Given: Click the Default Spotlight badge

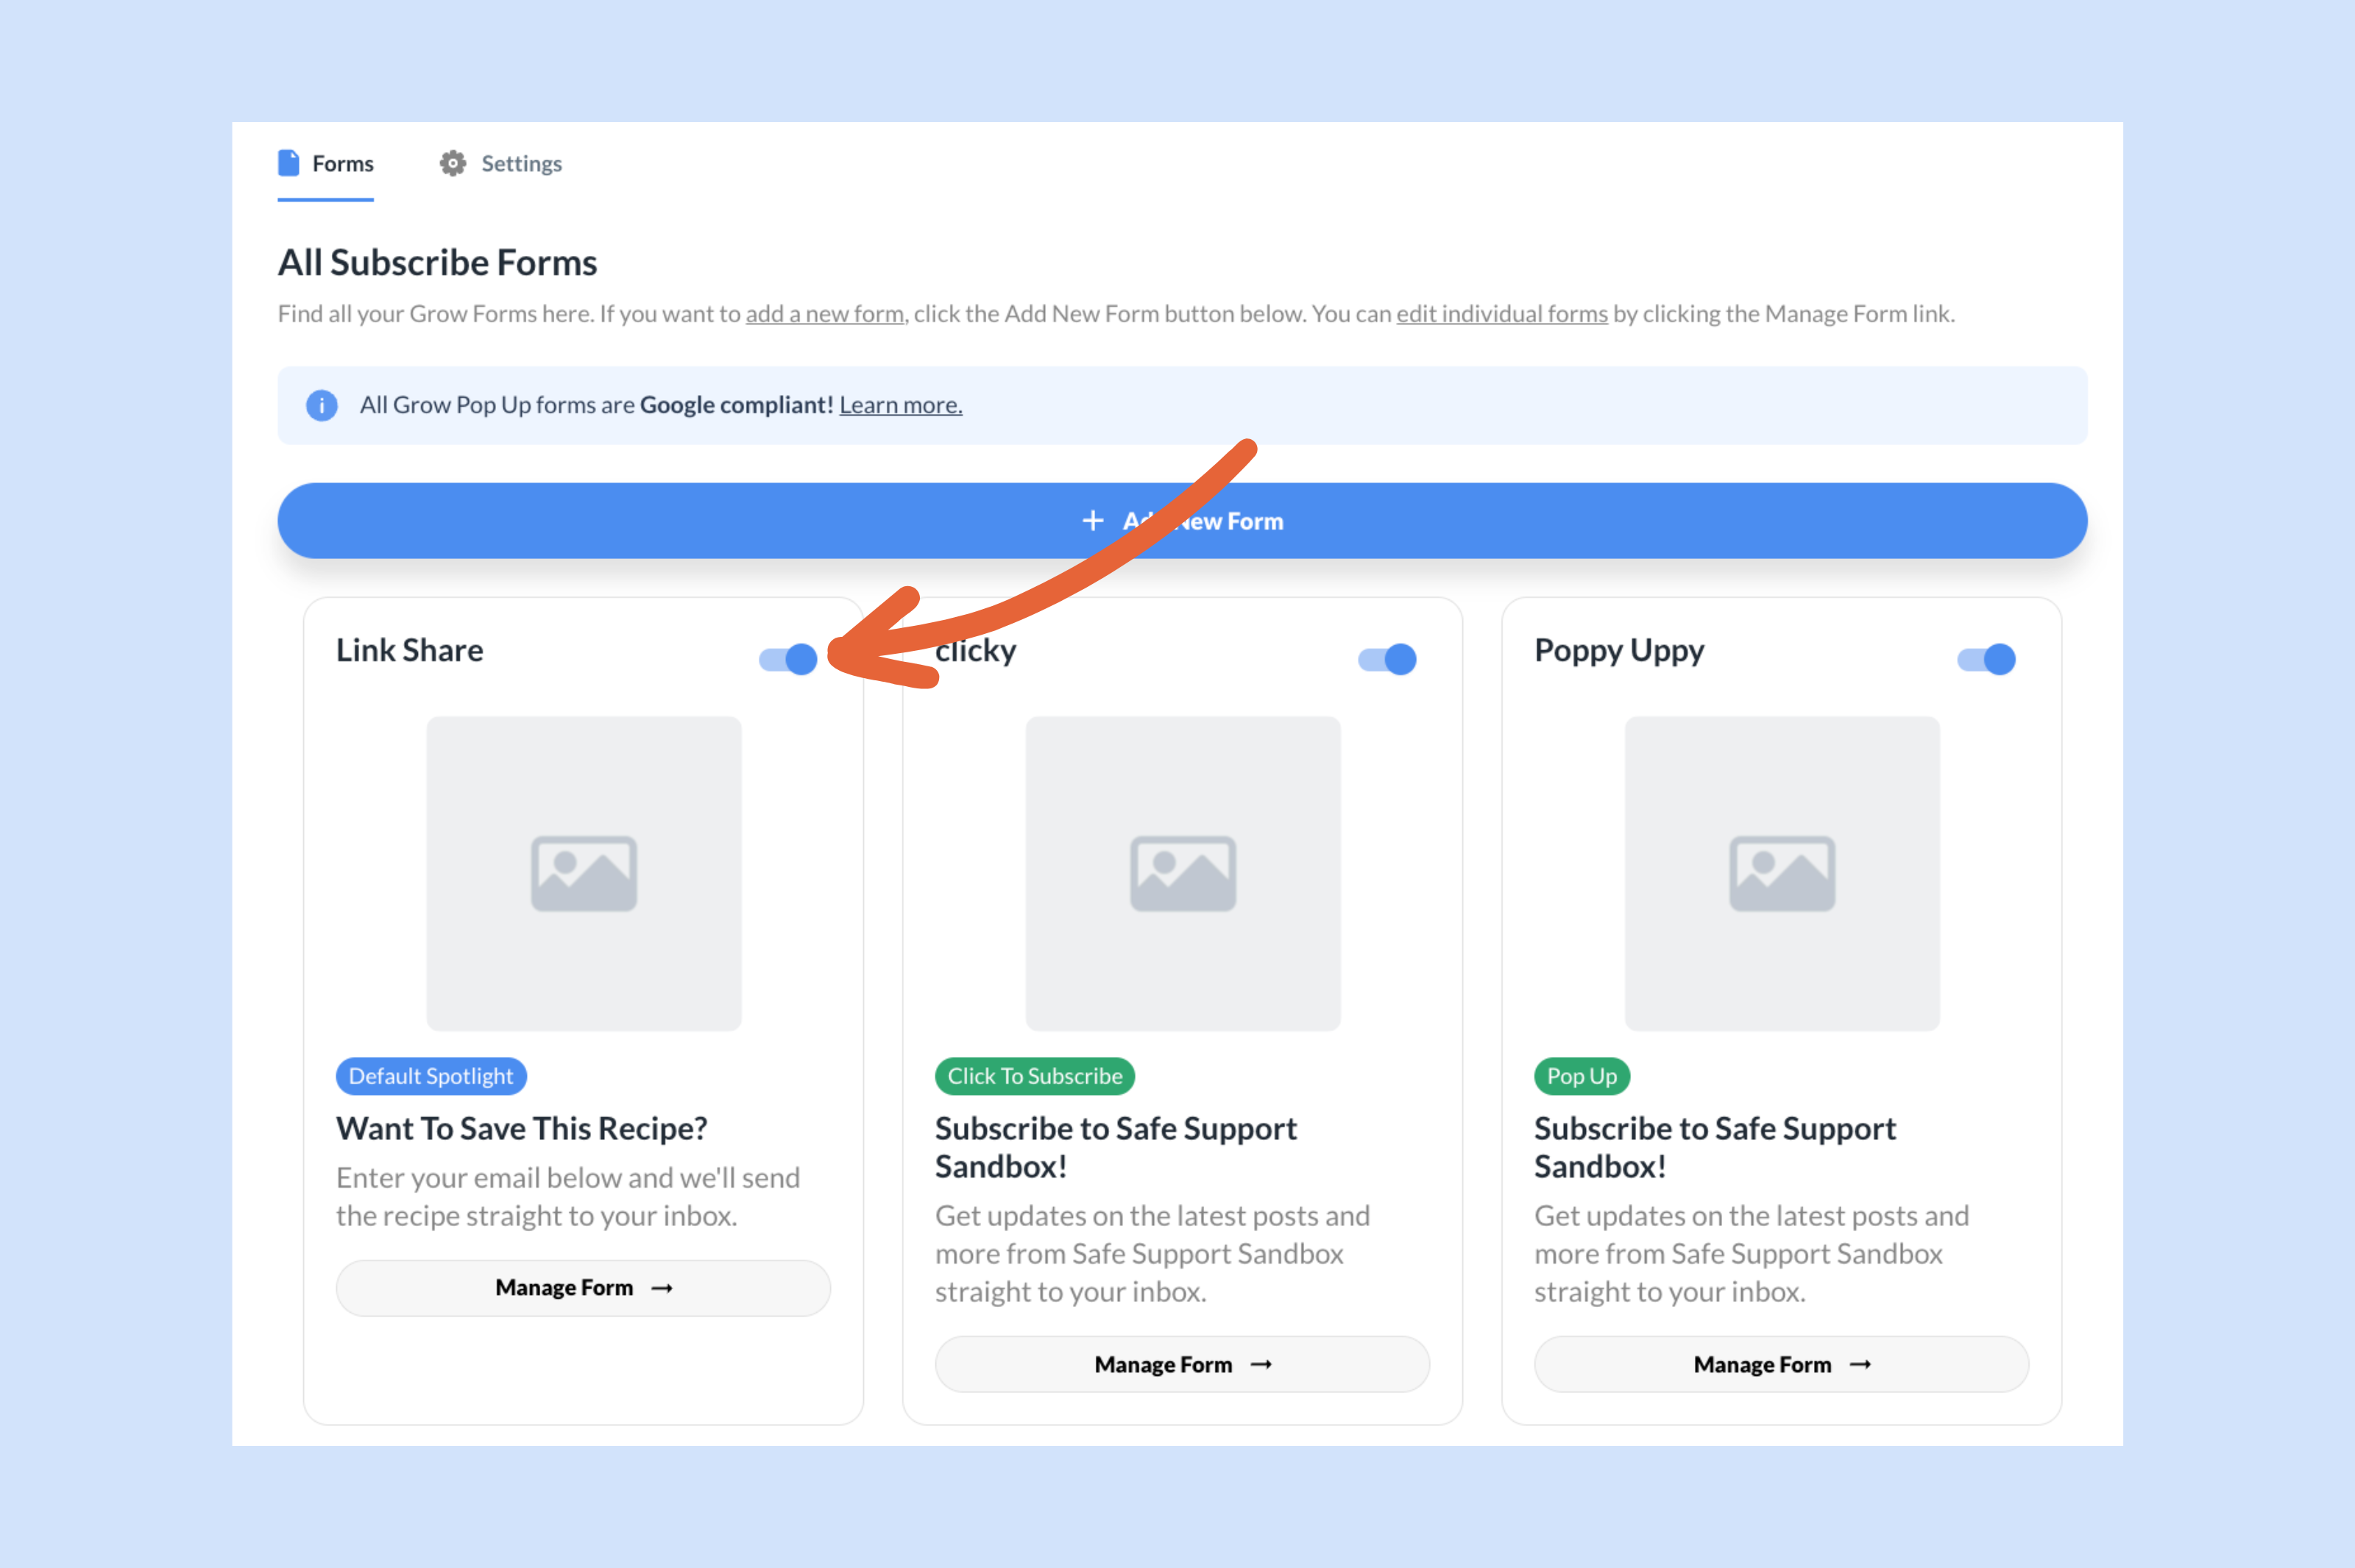Looking at the screenshot, I should pyautogui.click(x=431, y=1076).
